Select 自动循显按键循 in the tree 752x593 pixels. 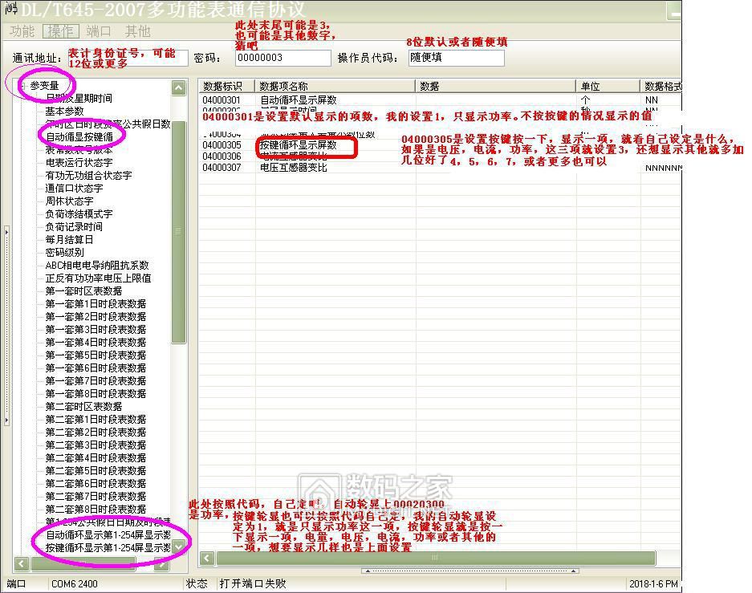[84, 137]
